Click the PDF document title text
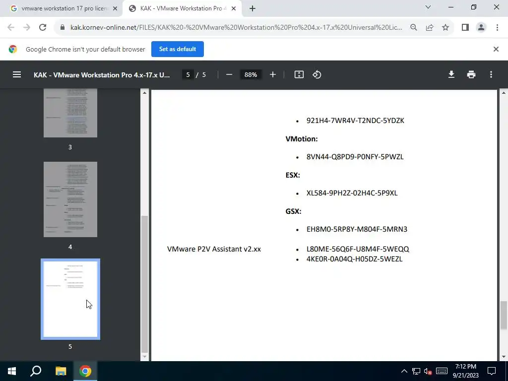508x381 pixels. pos(101,75)
